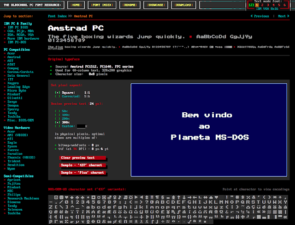Load Sample 'Plus' charset into preview
Image resolution: width=295 pixels, height=225 pixels.
click(83, 173)
